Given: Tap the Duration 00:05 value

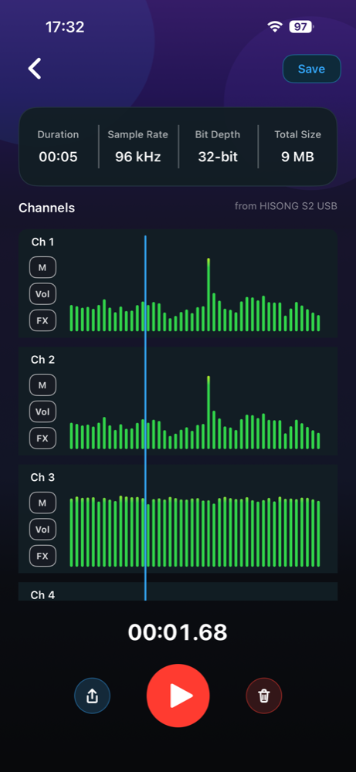Looking at the screenshot, I should (58, 157).
